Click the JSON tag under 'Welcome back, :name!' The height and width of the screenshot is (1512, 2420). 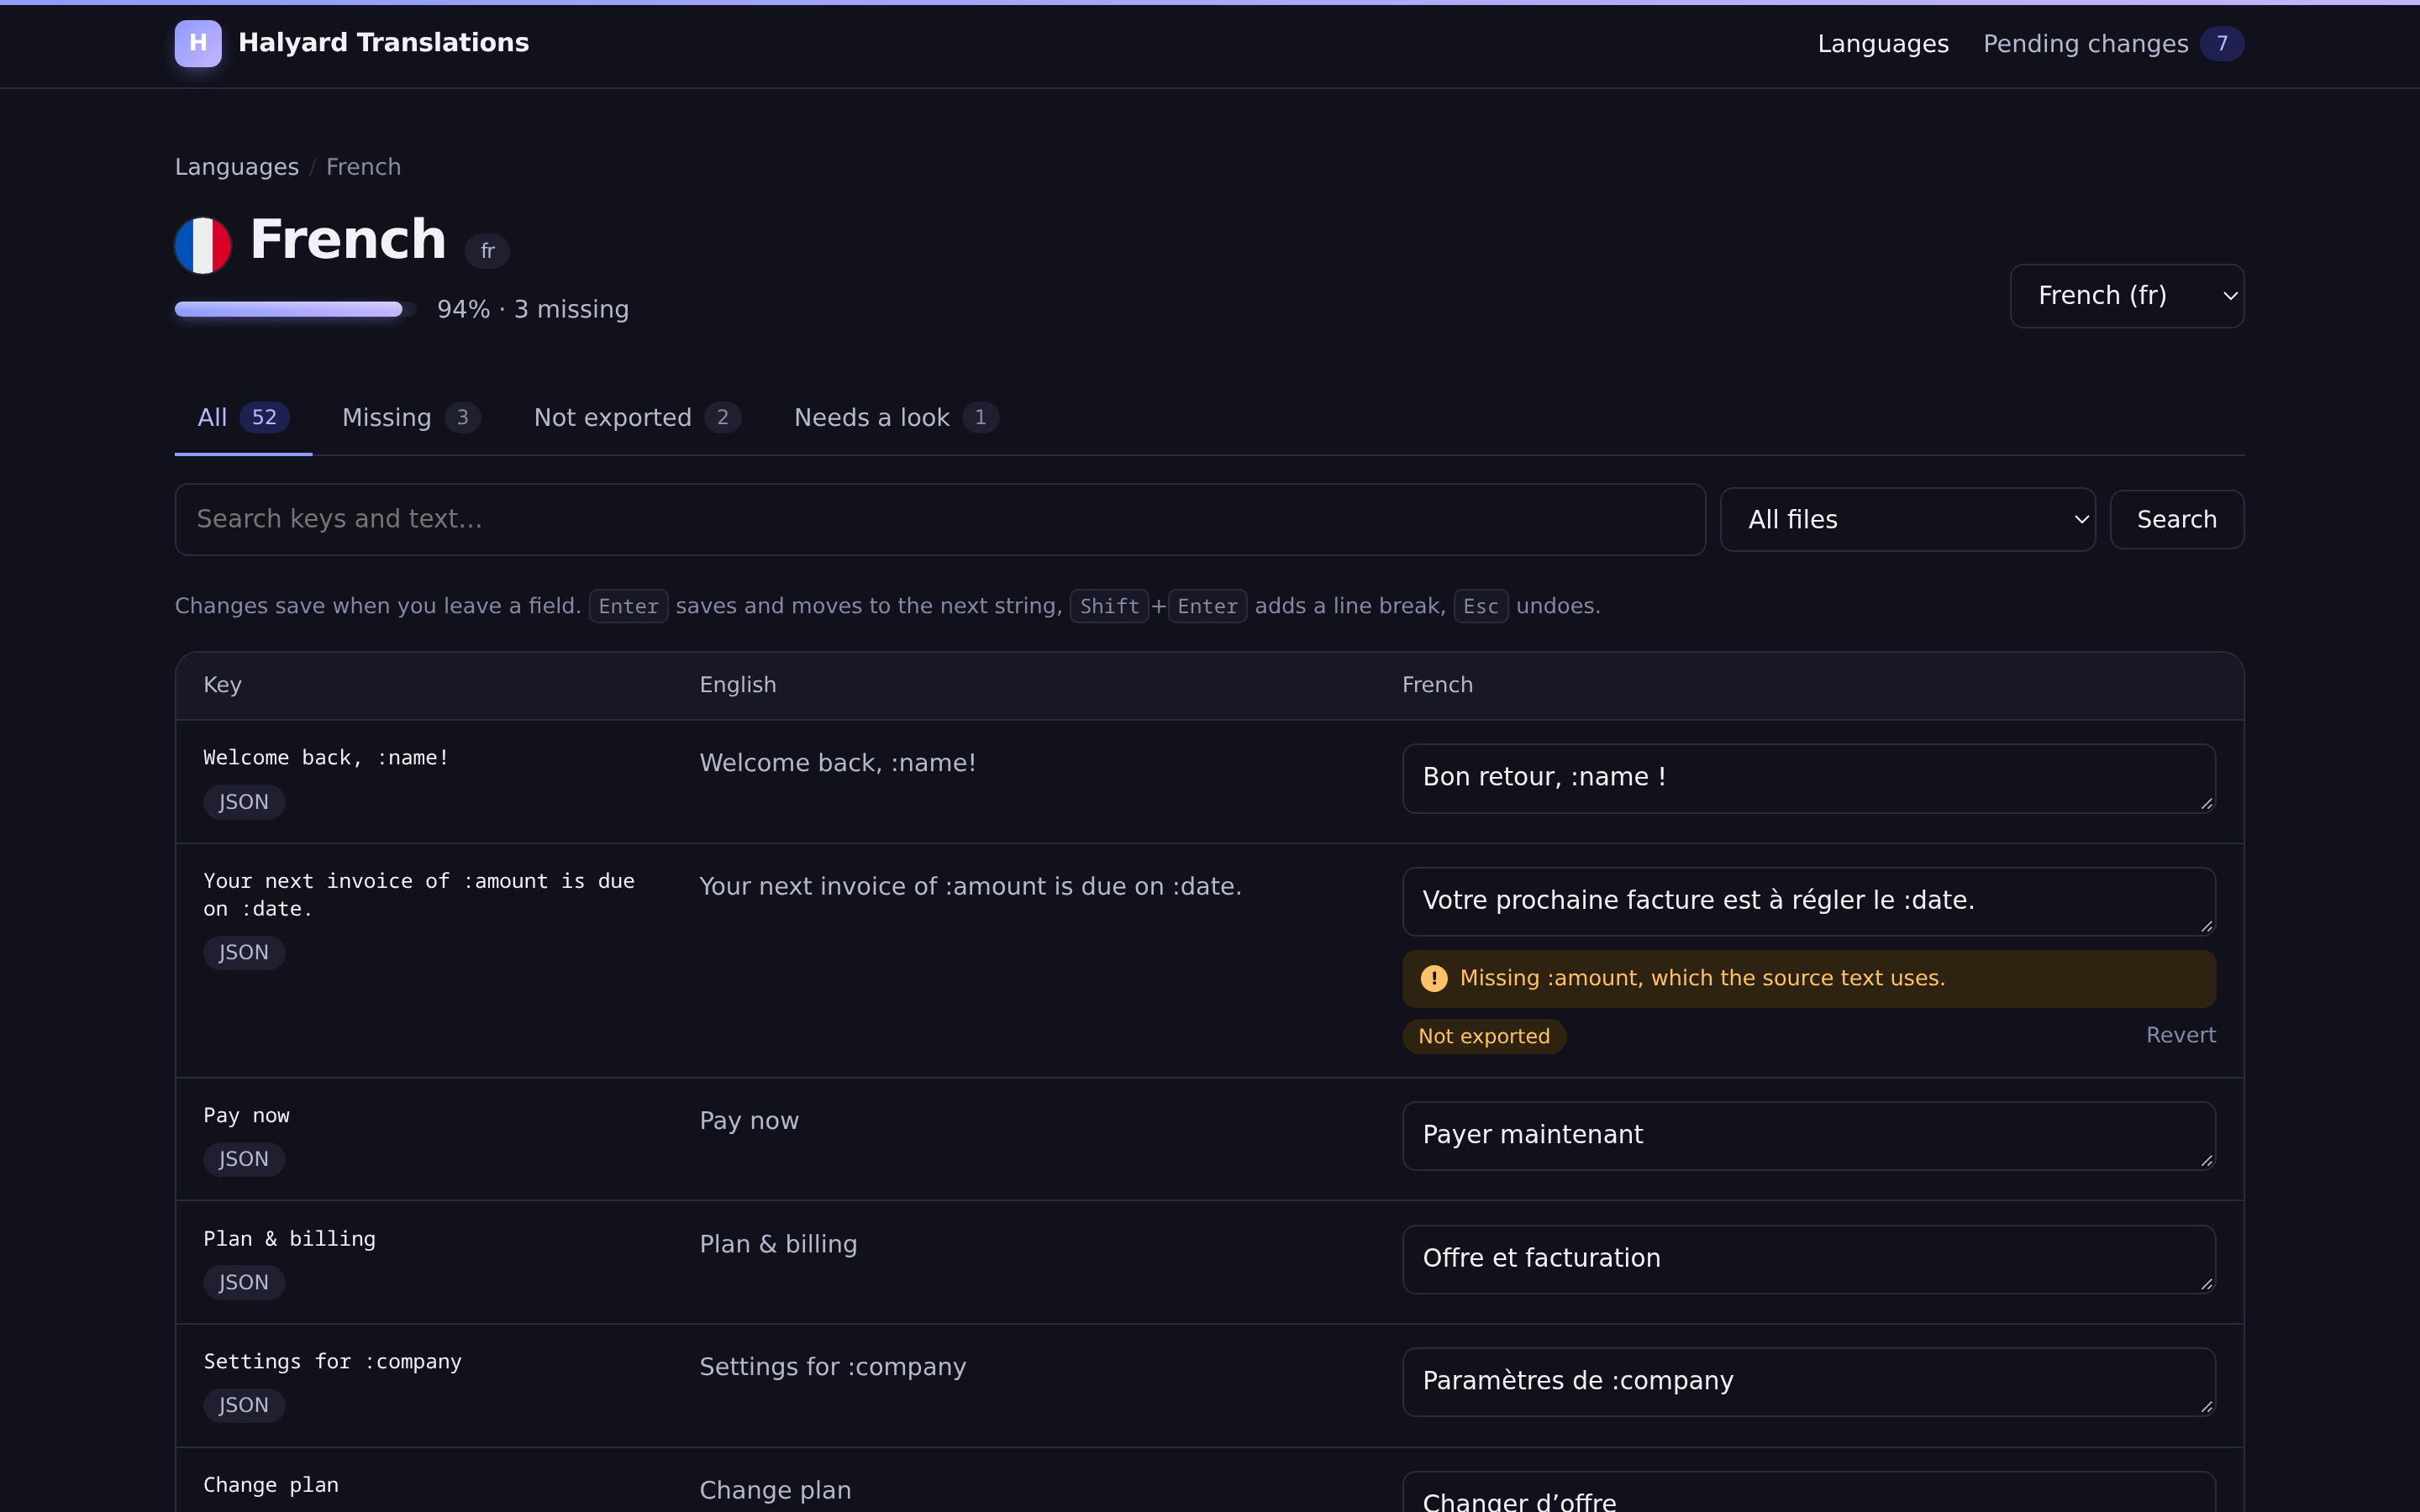click(x=244, y=802)
